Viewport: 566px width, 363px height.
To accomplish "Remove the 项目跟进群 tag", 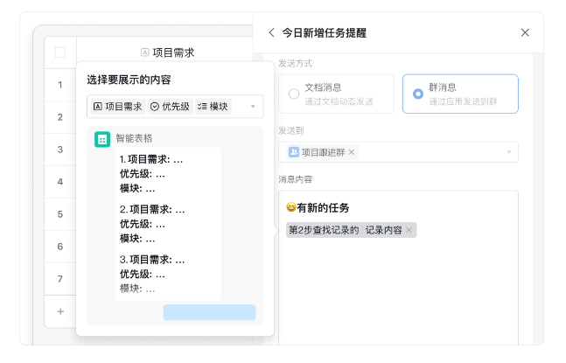I will point(352,152).
